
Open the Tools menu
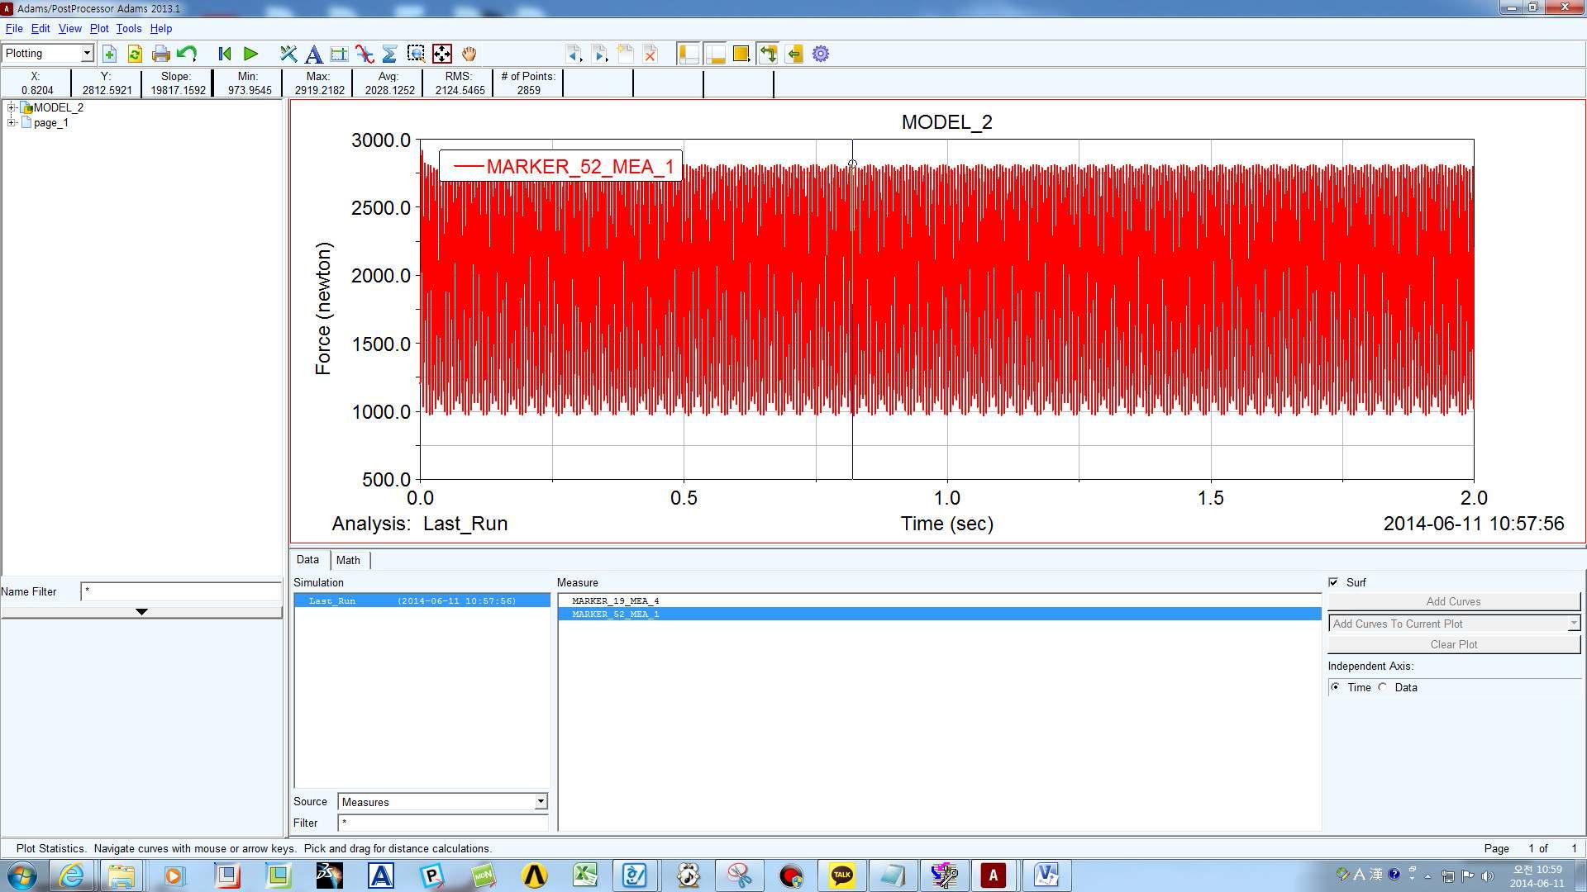coord(129,28)
